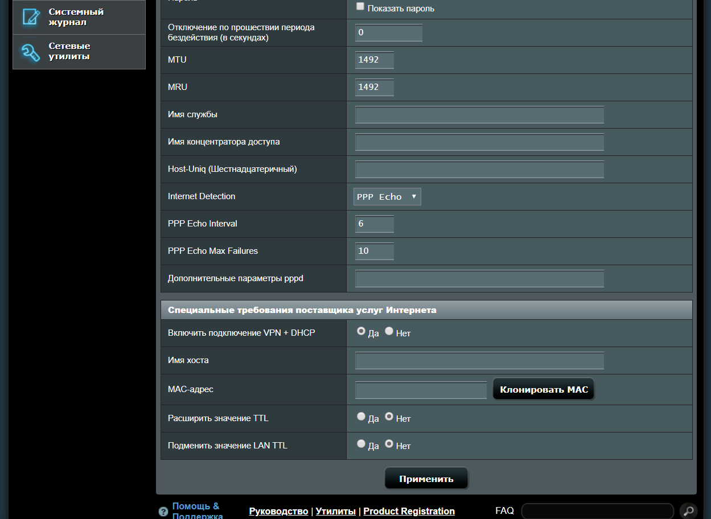
Task: Click into the MTU input field
Action: coord(374,60)
